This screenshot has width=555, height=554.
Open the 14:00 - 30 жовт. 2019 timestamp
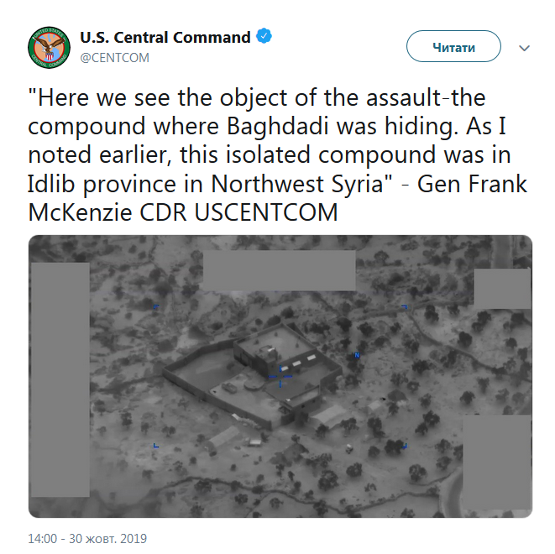87,538
